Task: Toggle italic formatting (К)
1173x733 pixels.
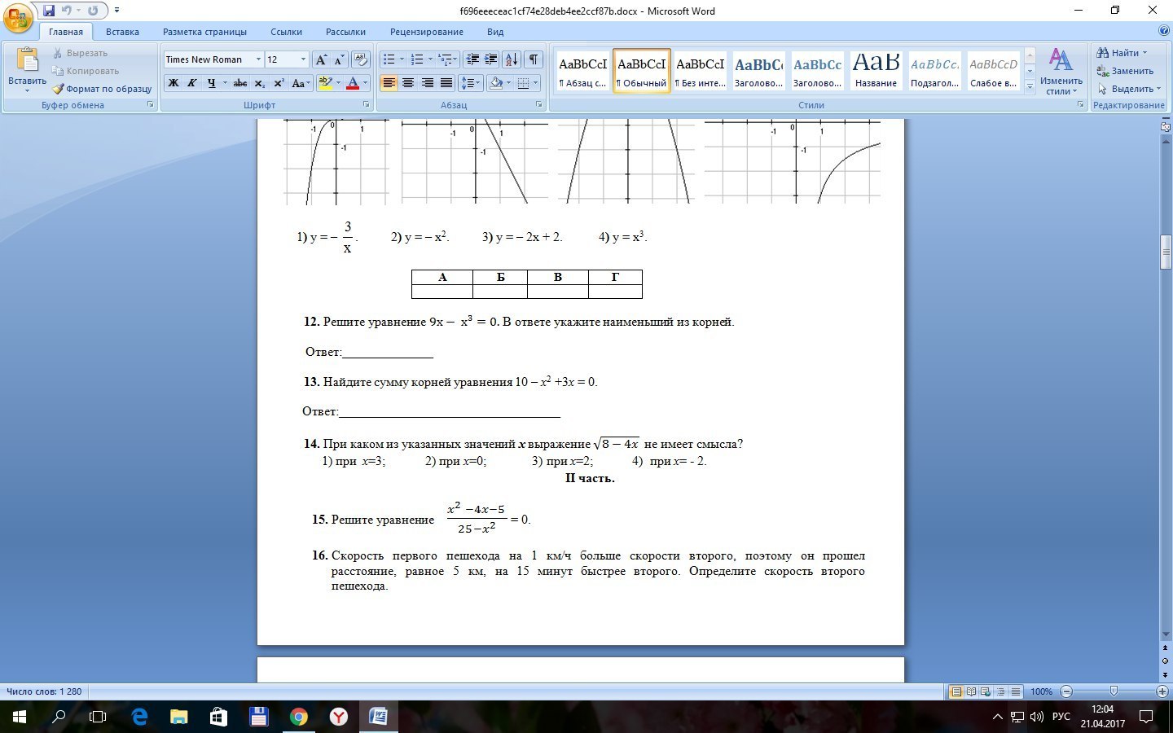Action: coord(192,83)
